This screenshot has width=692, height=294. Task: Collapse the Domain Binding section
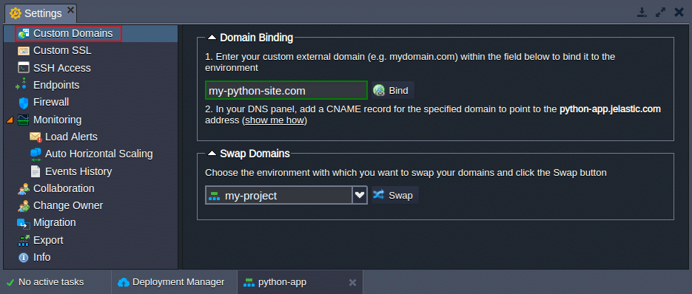[x=212, y=38]
